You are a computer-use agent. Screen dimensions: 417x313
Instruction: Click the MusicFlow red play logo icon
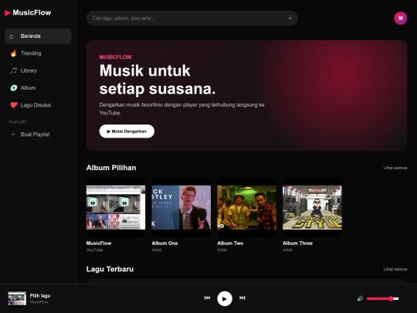tap(8, 13)
